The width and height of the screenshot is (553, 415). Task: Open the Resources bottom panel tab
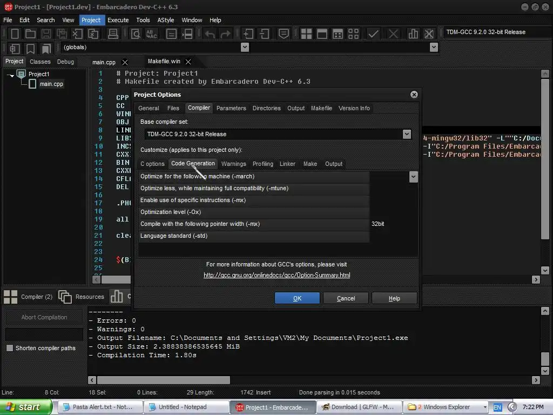point(82,297)
